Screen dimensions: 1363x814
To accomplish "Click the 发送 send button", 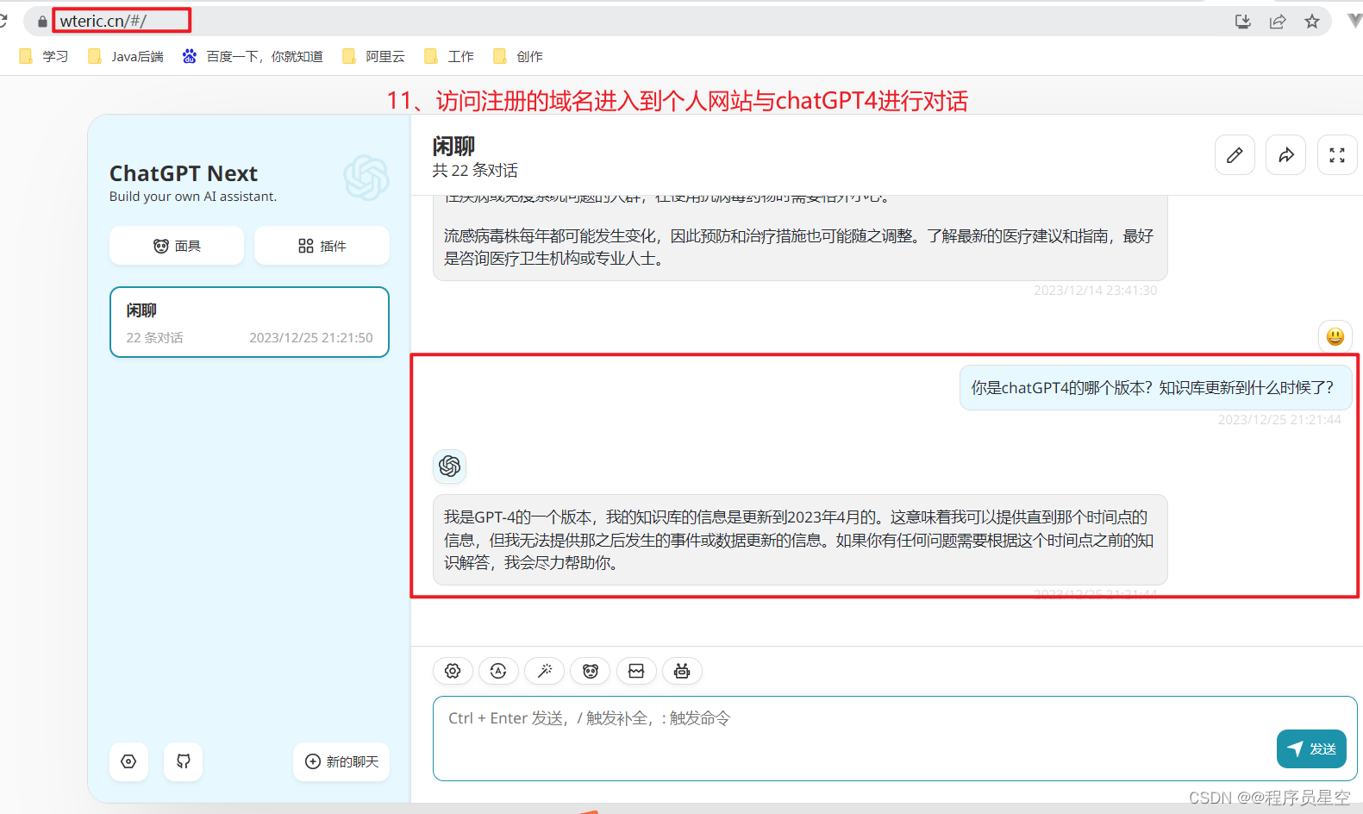I will pos(1311,748).
